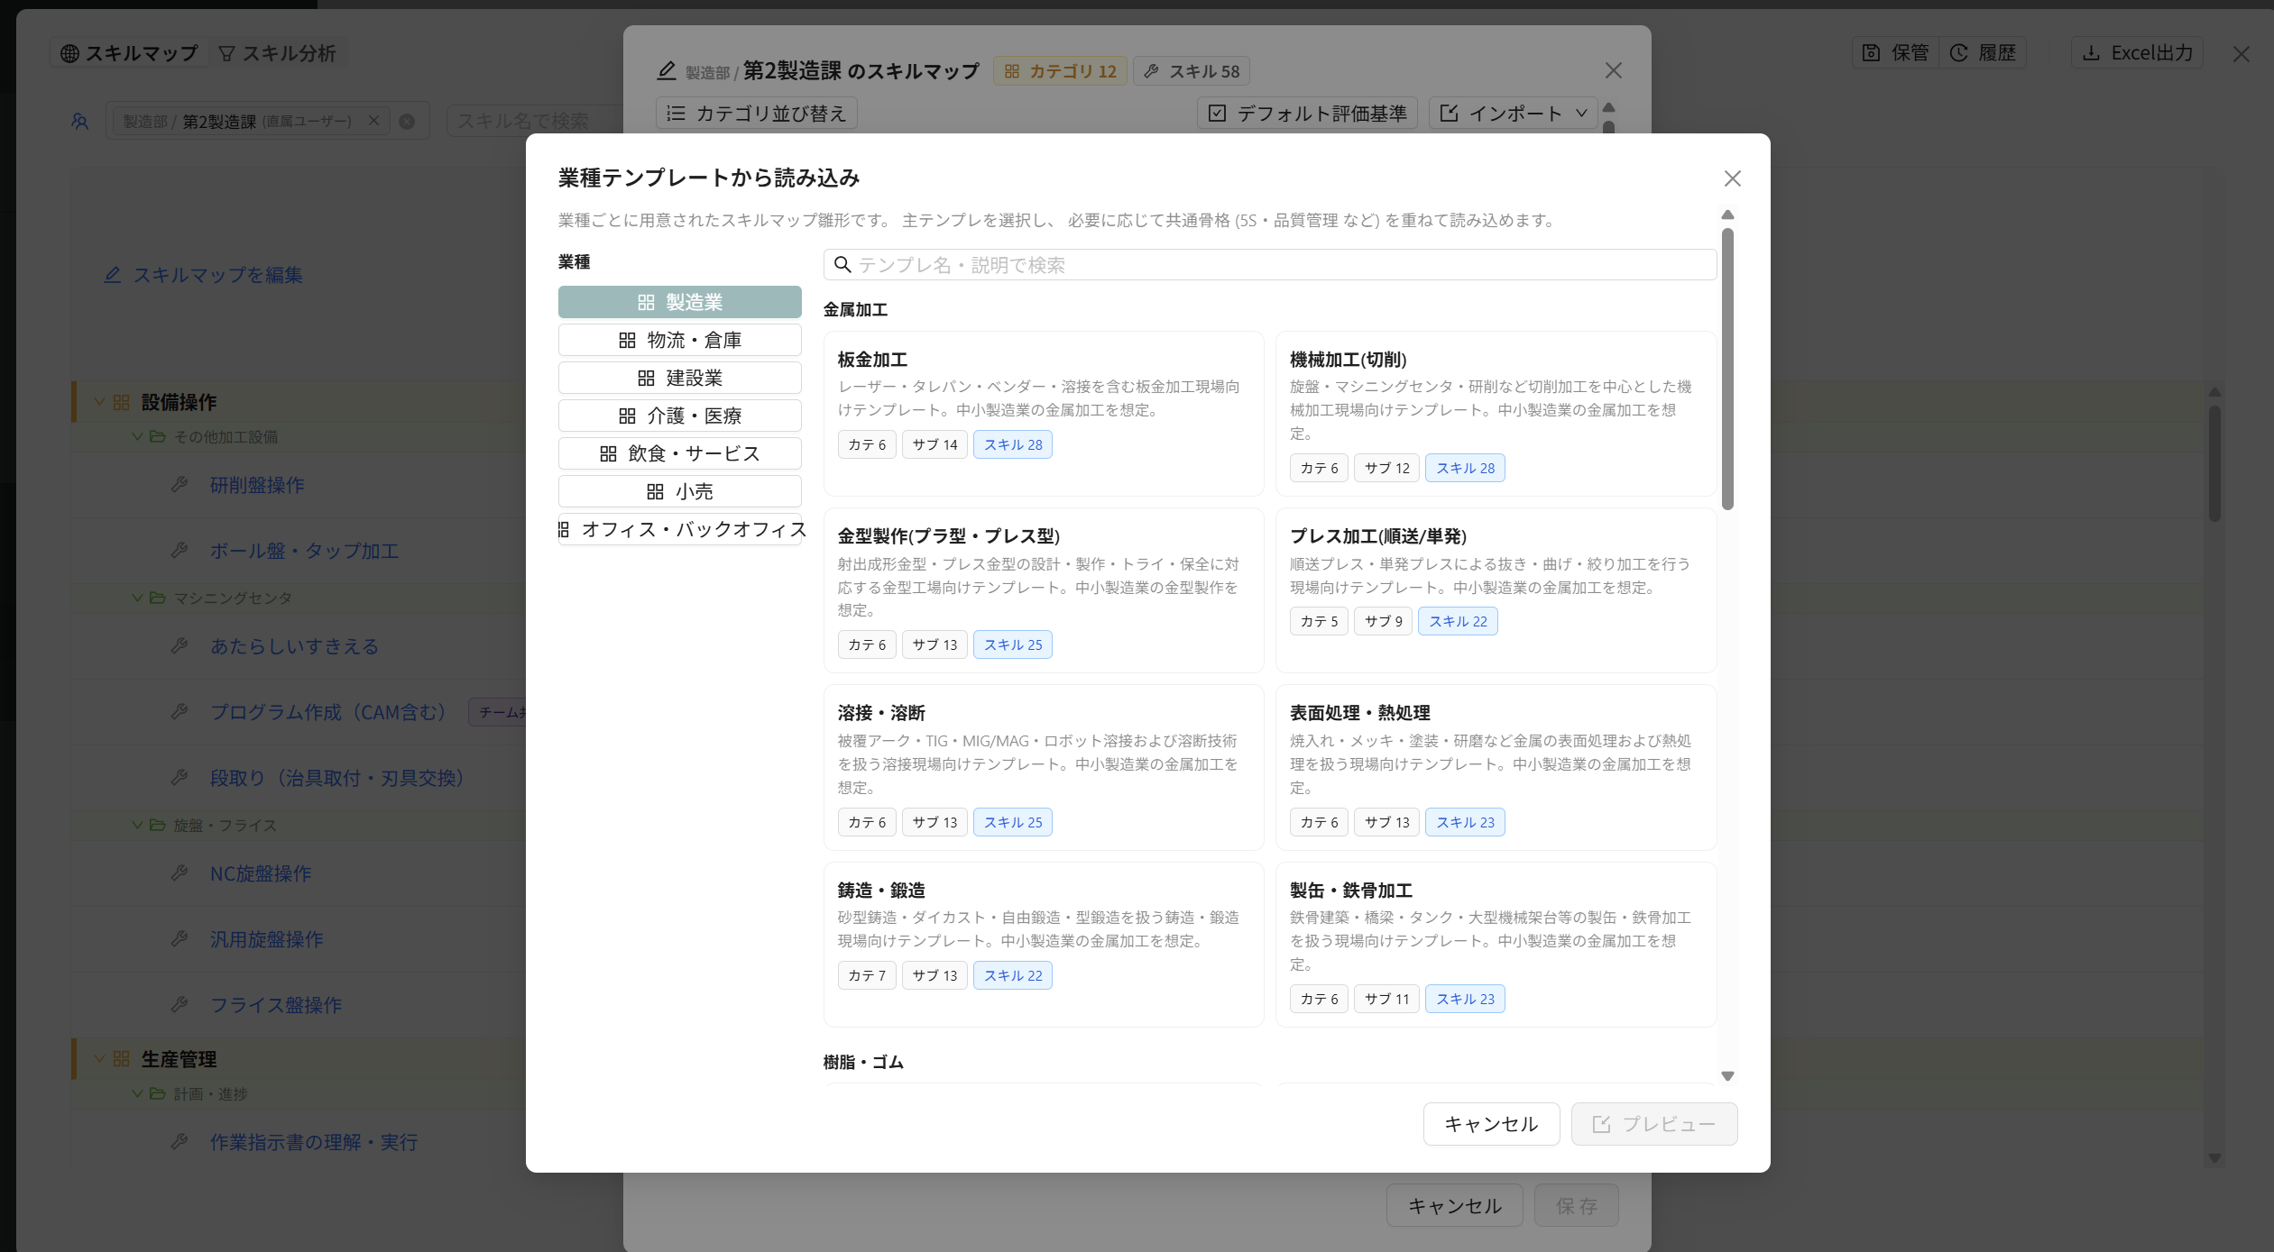Screen dimensions: 2274x1252
Task: Click the template list scrollbar thumb
Action: [x=1727, y=369]
